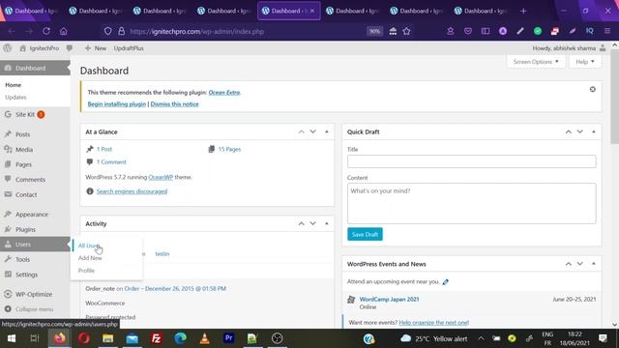Screen dimensions: 619x348
Task: Edit event location pencil icon
Action: 446,281
